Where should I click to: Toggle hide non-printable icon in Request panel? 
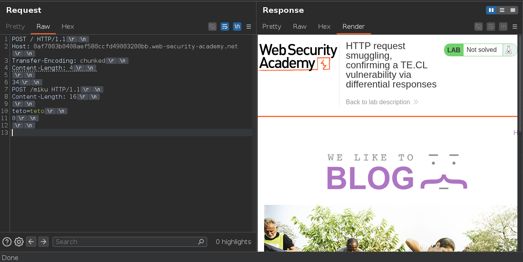click(x=213, y=26)
